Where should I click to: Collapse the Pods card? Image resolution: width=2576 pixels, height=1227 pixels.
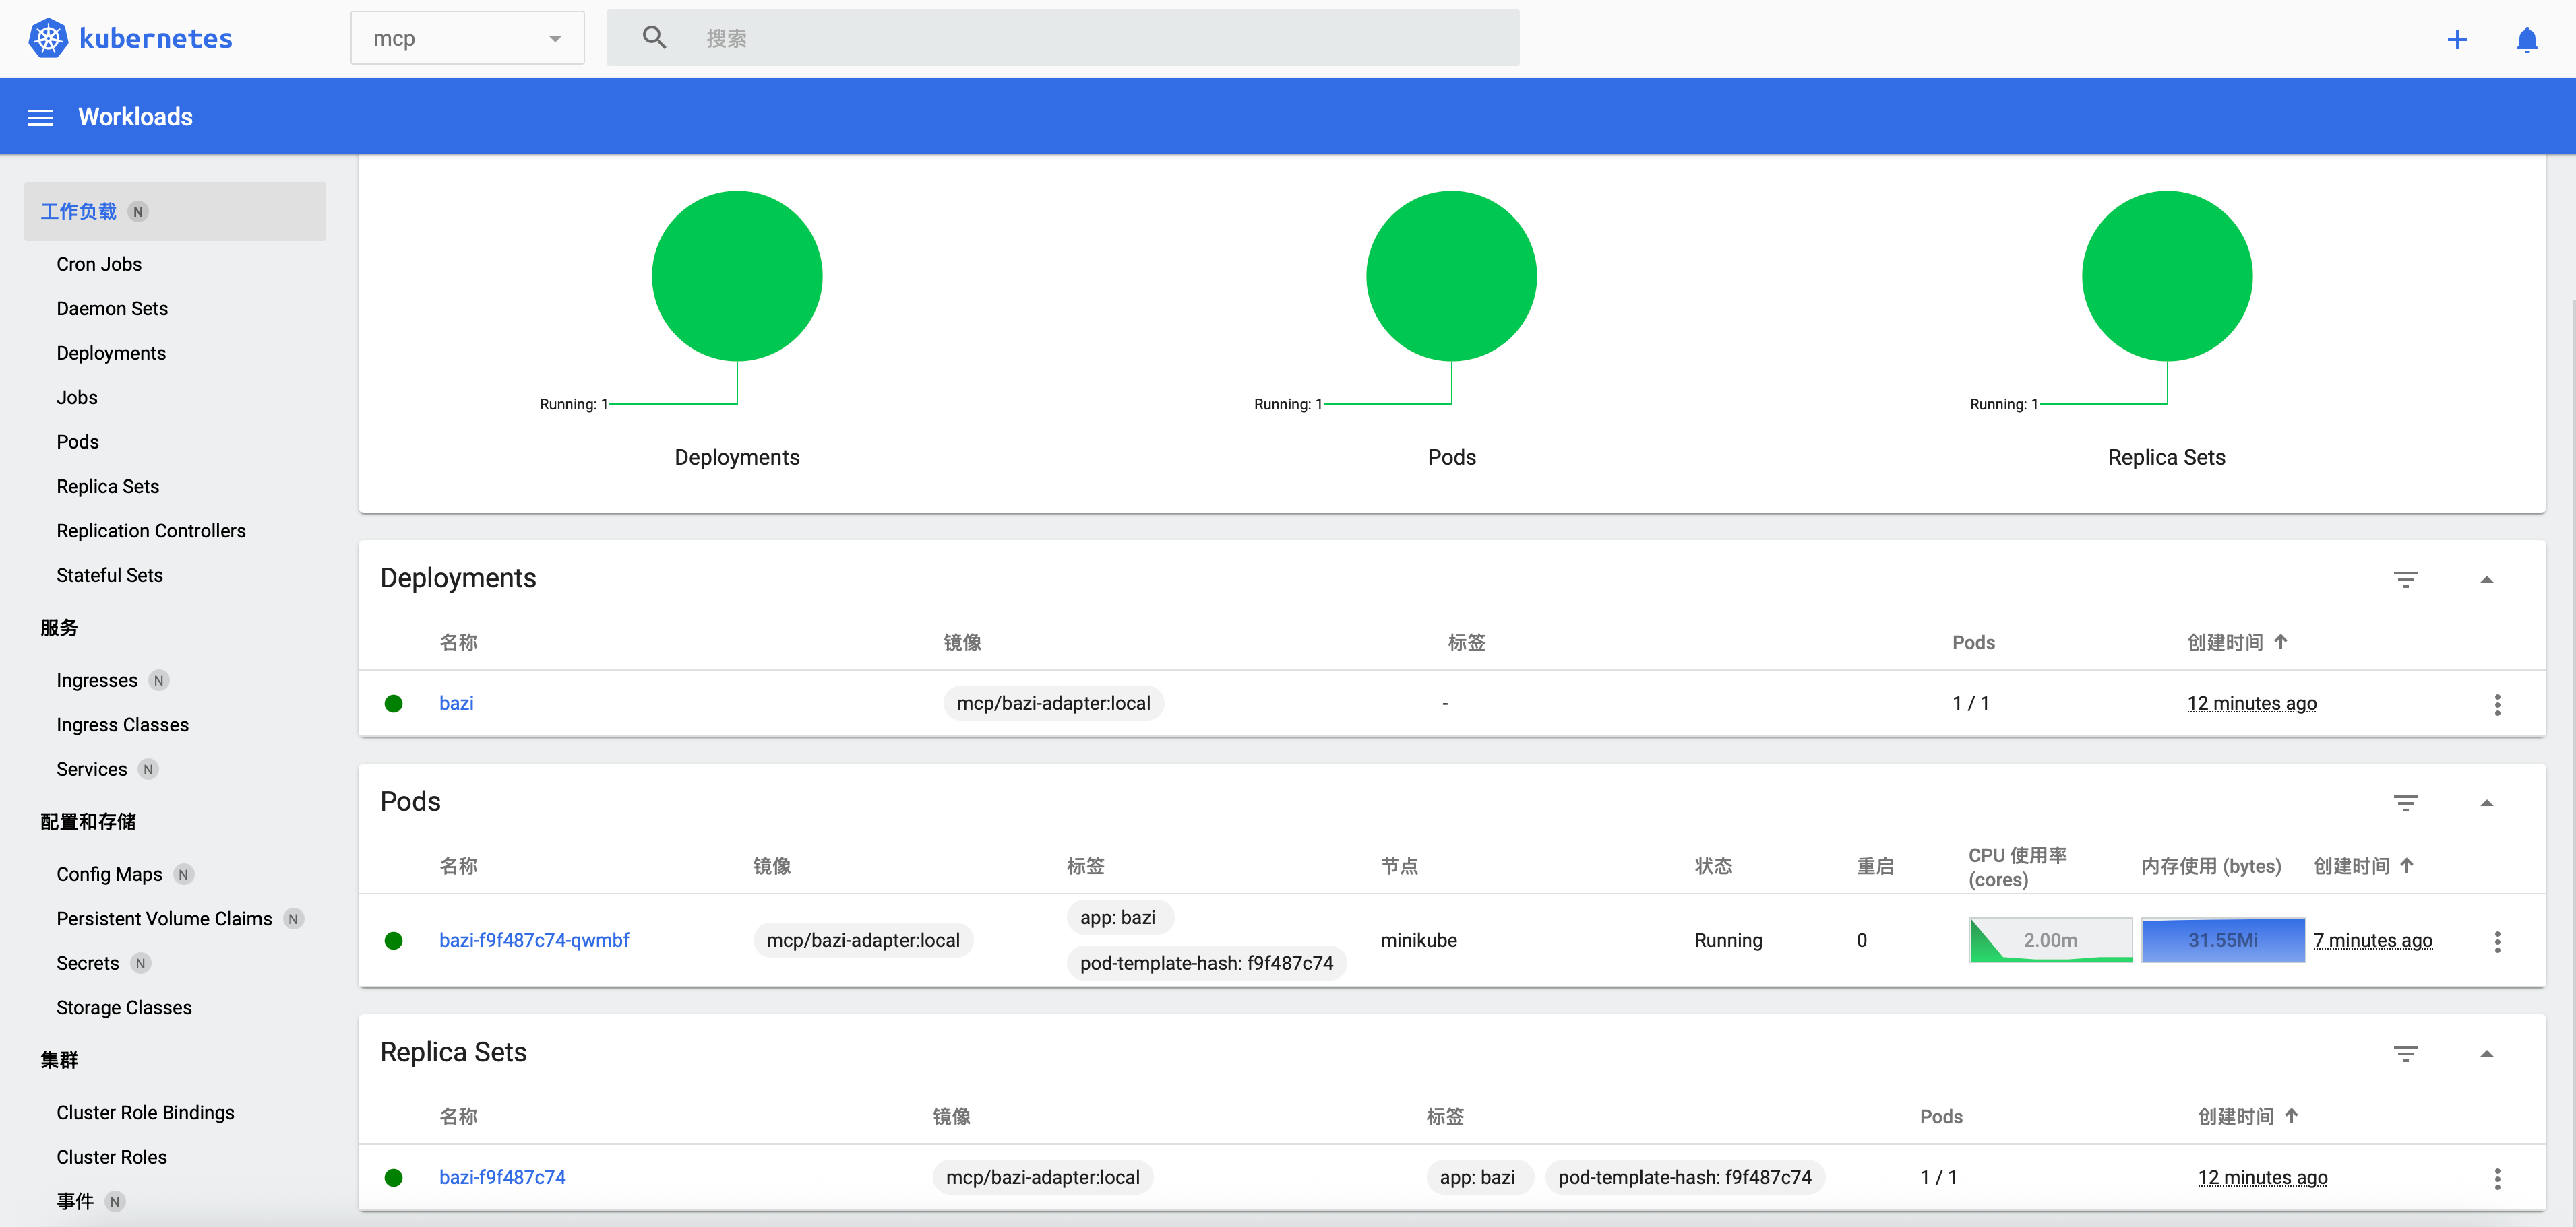pyautogui.click(x=2486, y=803)
